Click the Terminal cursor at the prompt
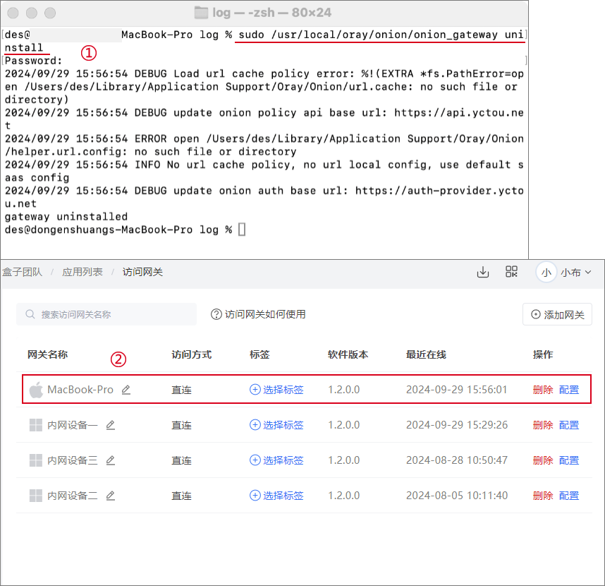 pos(242,229)
